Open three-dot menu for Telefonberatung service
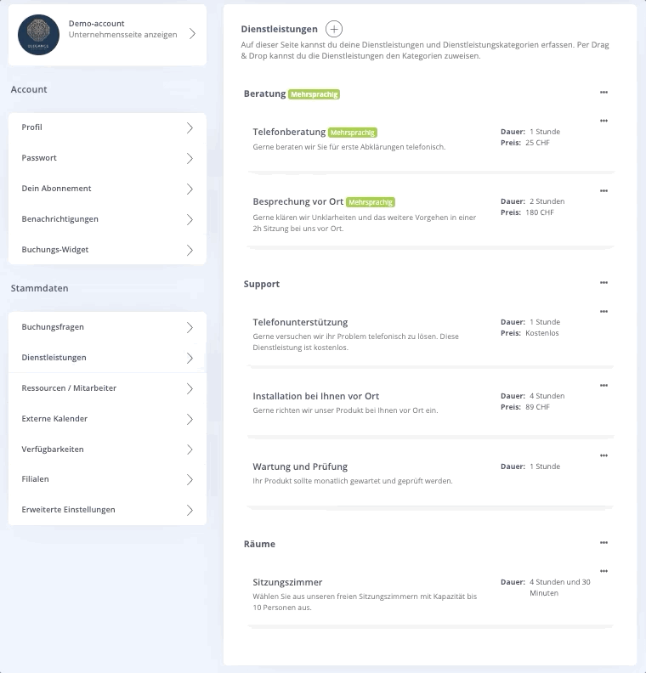This screenshot has width=646, height=673. 603,121
